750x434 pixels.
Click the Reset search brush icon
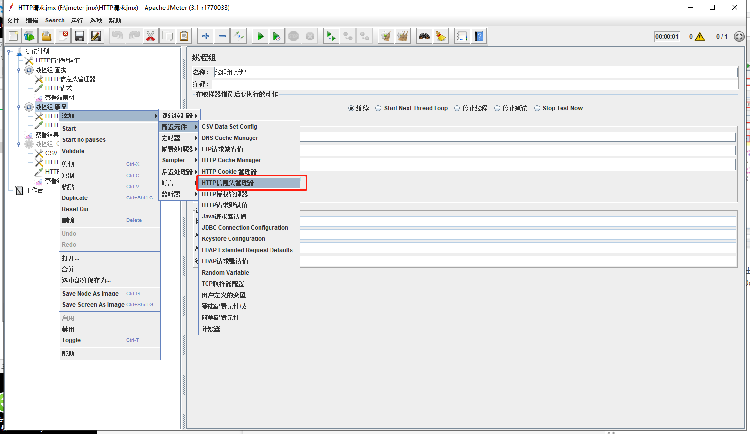click(441, 36)
